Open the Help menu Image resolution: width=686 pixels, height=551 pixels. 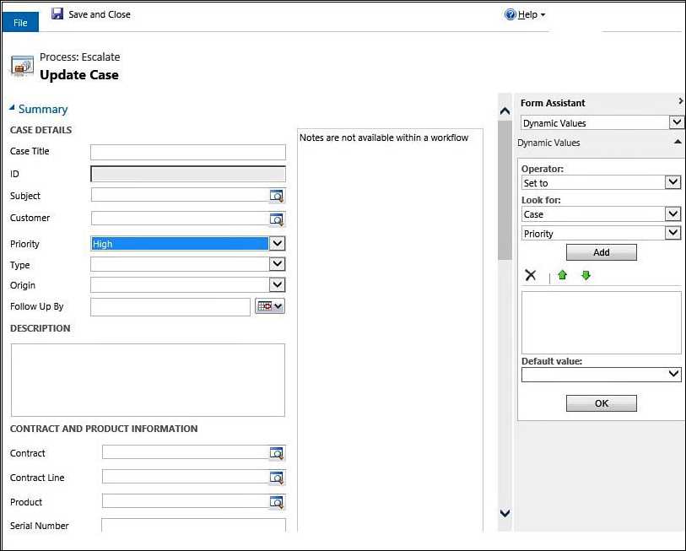[526, 14]
